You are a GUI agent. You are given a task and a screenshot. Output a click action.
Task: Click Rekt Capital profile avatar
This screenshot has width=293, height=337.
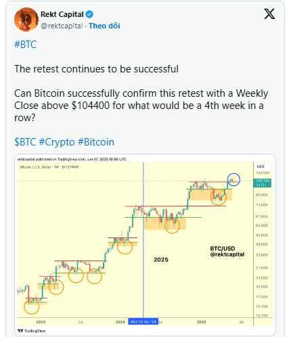click(26, 20)
